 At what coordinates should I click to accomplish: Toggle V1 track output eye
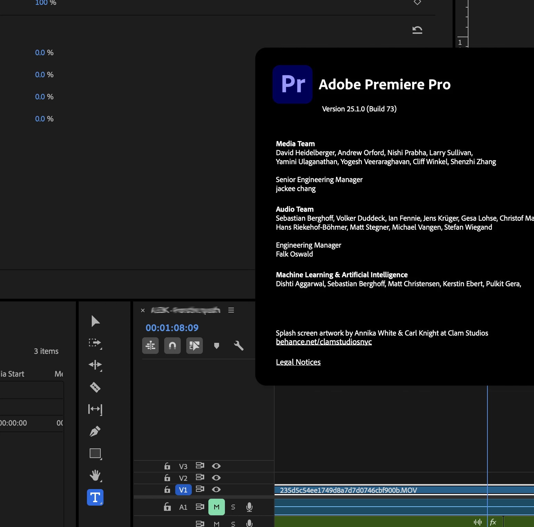point(216,489)
